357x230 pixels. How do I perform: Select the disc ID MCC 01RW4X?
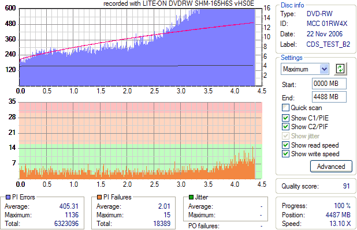(327, 24)
